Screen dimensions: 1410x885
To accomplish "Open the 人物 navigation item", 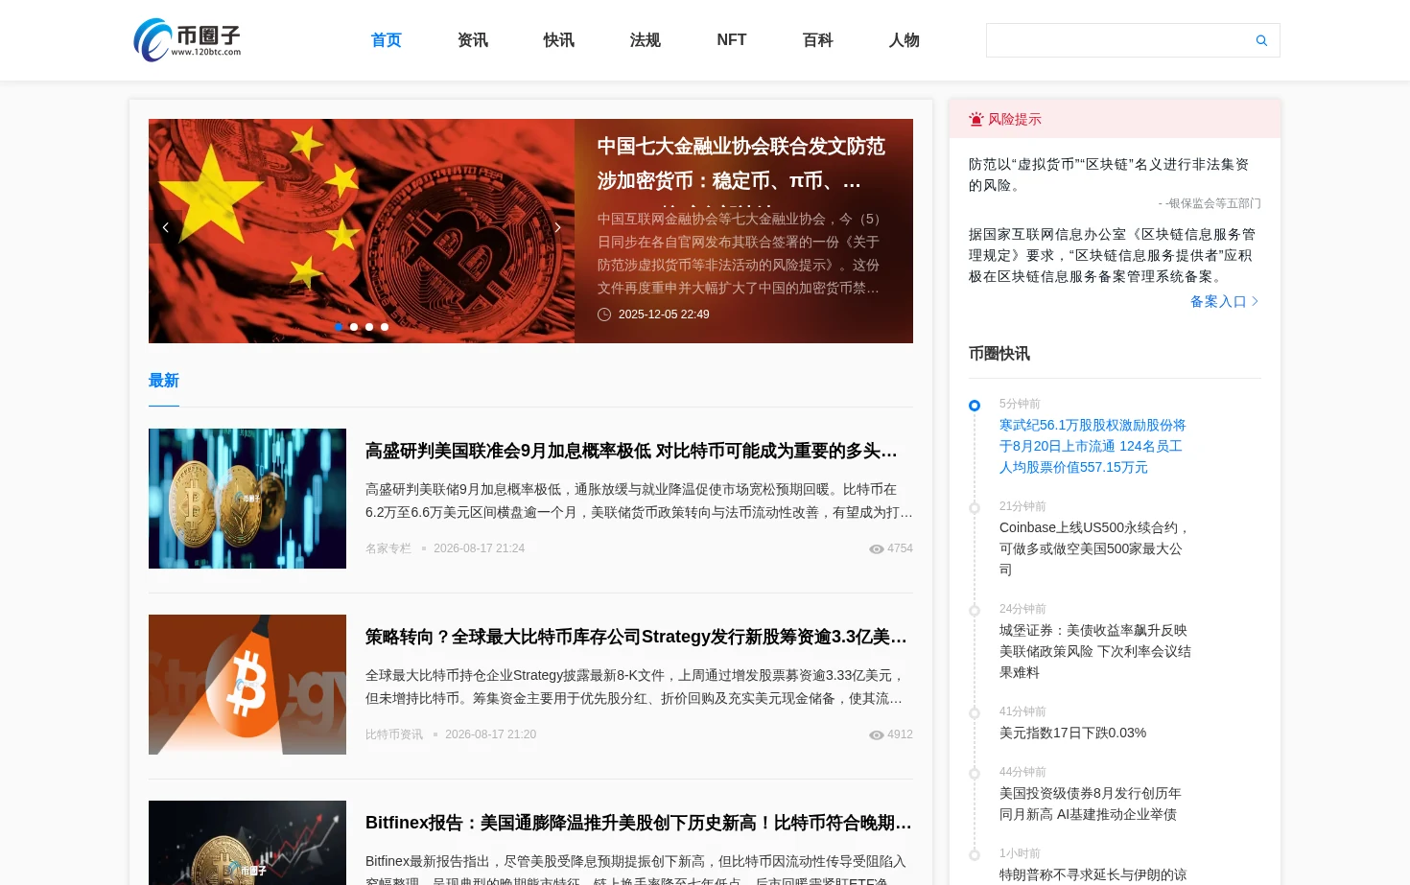I will pyautogui.click(x=905, y=40).
